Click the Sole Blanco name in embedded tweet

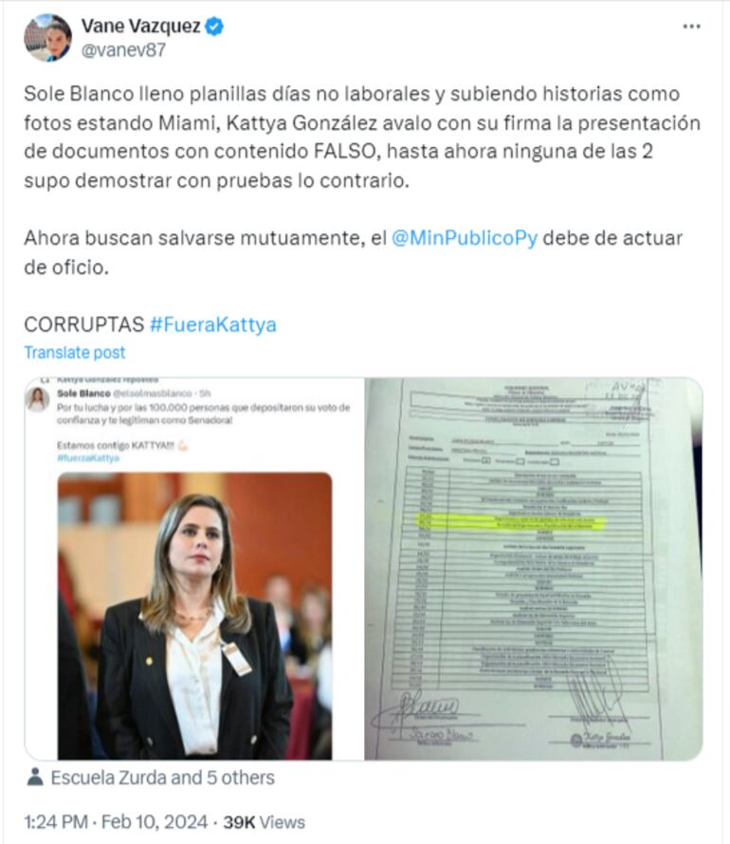[83, 394]
